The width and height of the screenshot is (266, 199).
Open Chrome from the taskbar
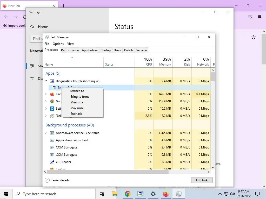click(128, 194)
